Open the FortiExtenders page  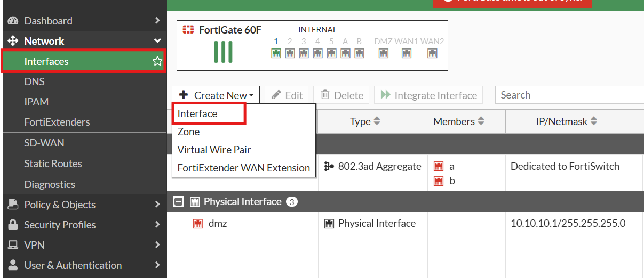[x=84, y=122]
